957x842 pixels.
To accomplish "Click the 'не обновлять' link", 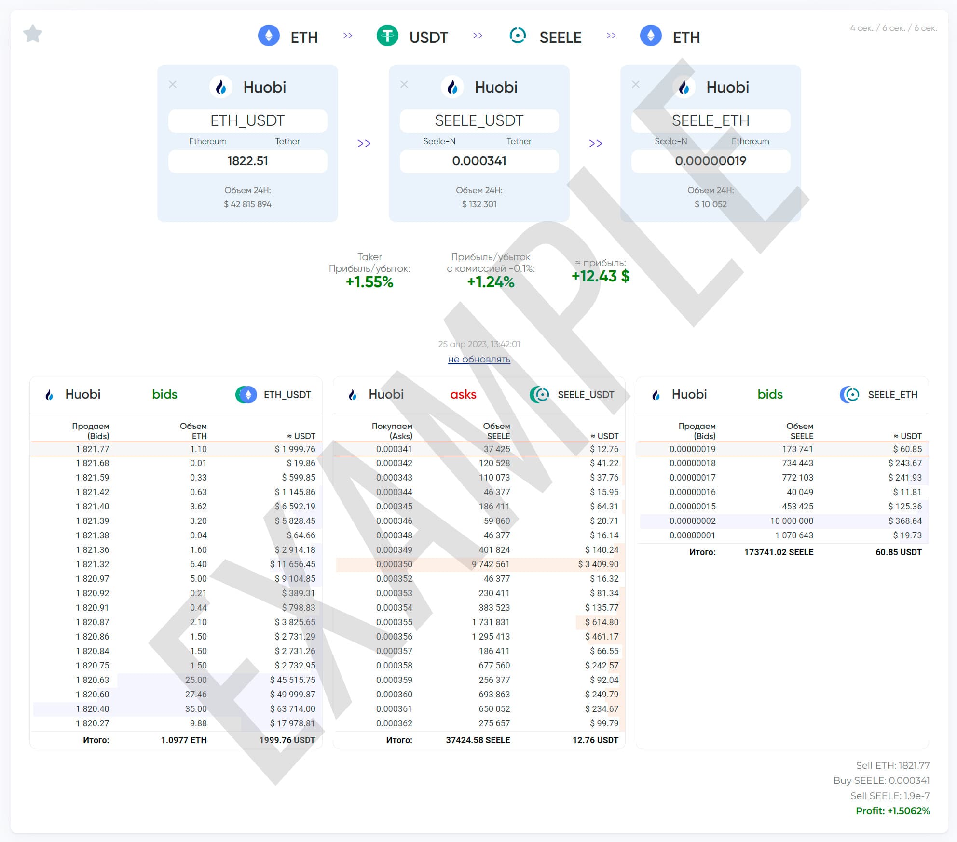I will point(479,360).
